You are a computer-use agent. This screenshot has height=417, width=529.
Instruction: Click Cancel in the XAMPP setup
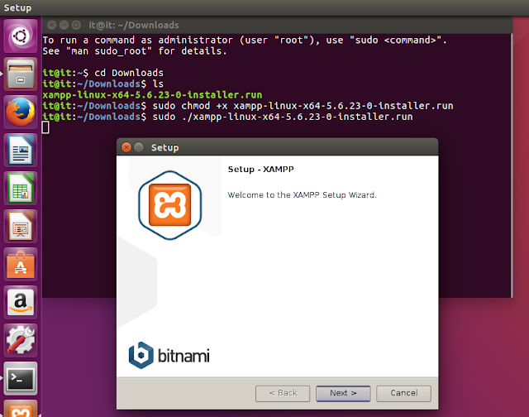coord(404,393)
